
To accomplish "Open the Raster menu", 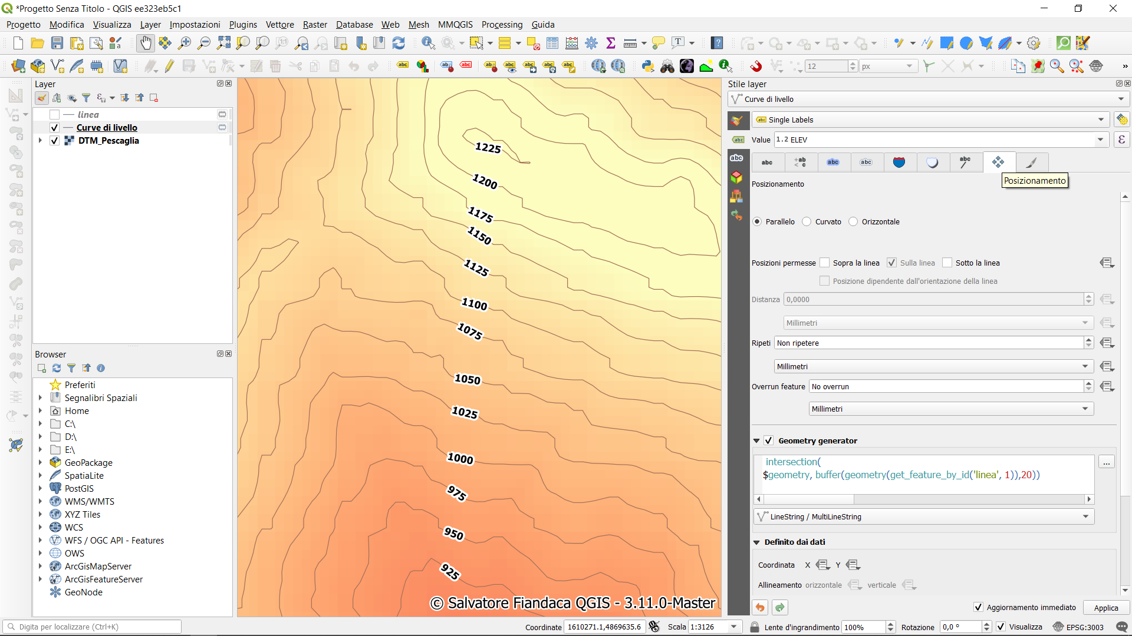I will tap(315, 25).
